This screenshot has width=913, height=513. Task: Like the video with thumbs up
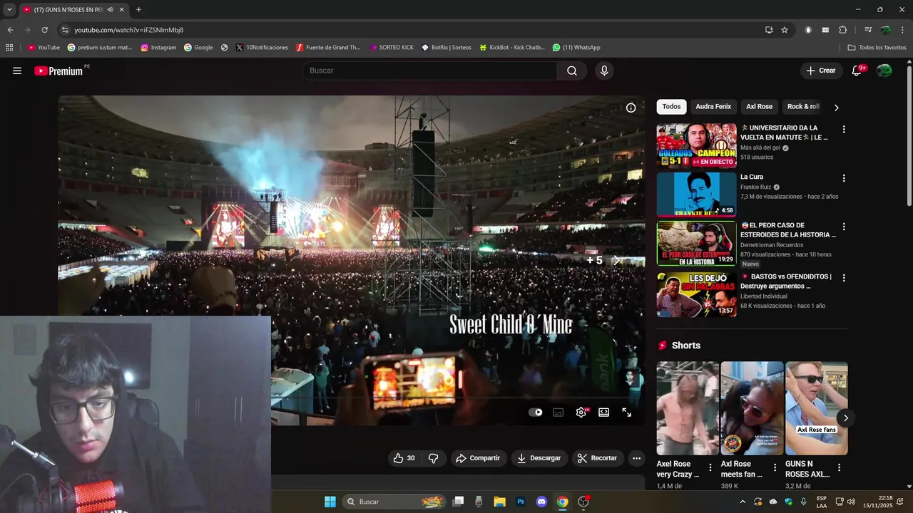[404, 458]
